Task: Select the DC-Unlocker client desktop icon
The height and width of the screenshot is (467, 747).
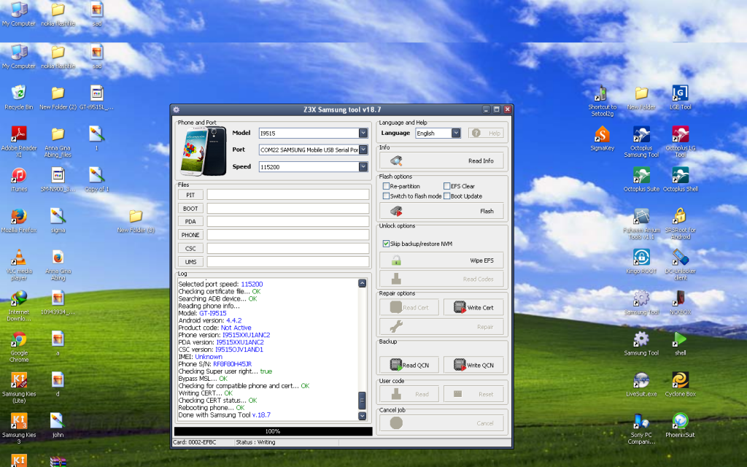Action: tap(681, 264)
